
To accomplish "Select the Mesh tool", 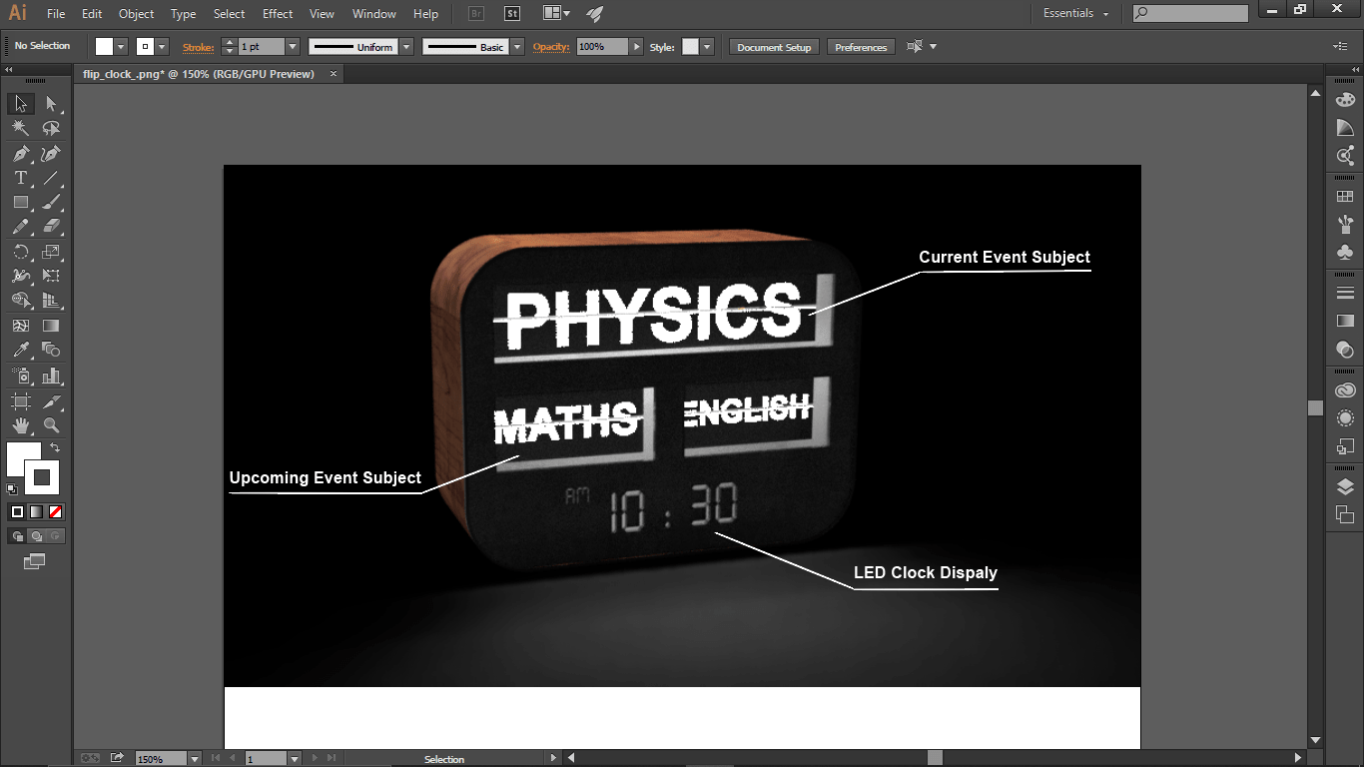I will point(21,326).
